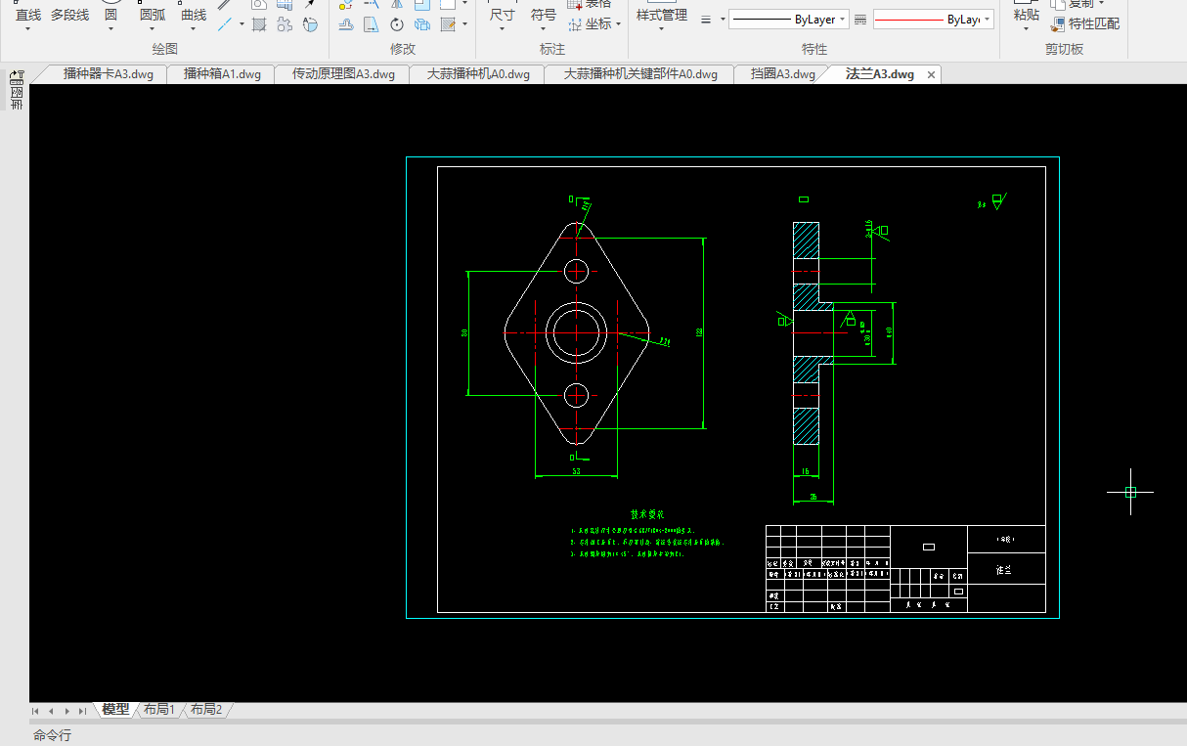Select the 曲线 curve tool
Image resolution: width=1187 pixels, height=746 pixels.
[x=194, y=16]
